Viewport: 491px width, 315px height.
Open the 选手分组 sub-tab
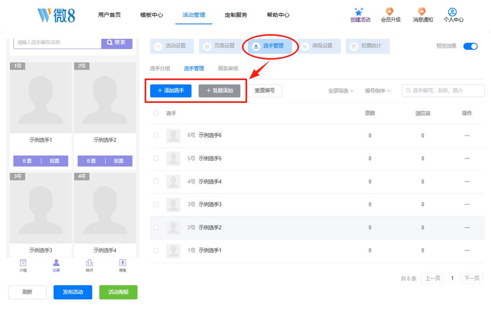coord(160,69)
